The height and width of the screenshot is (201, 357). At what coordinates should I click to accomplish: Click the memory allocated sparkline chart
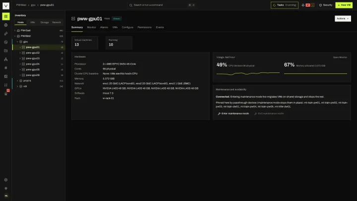click(315, 73)
